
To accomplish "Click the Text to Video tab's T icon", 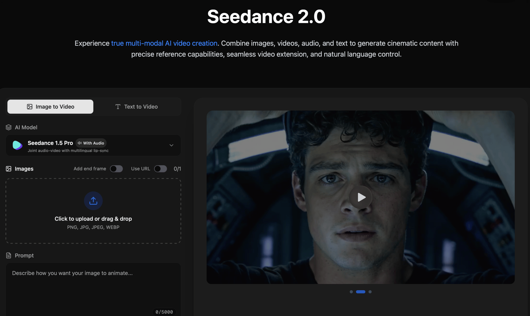I will (118, 107).
